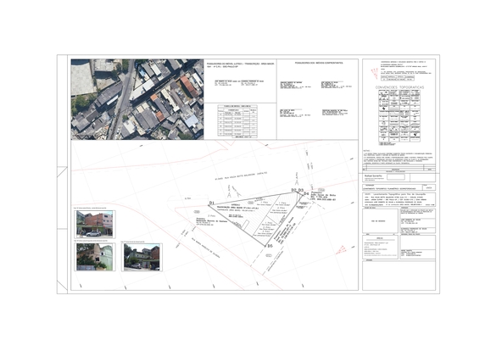
Task: Click the UNICA sheet number box
Action: tap(429, 187)
